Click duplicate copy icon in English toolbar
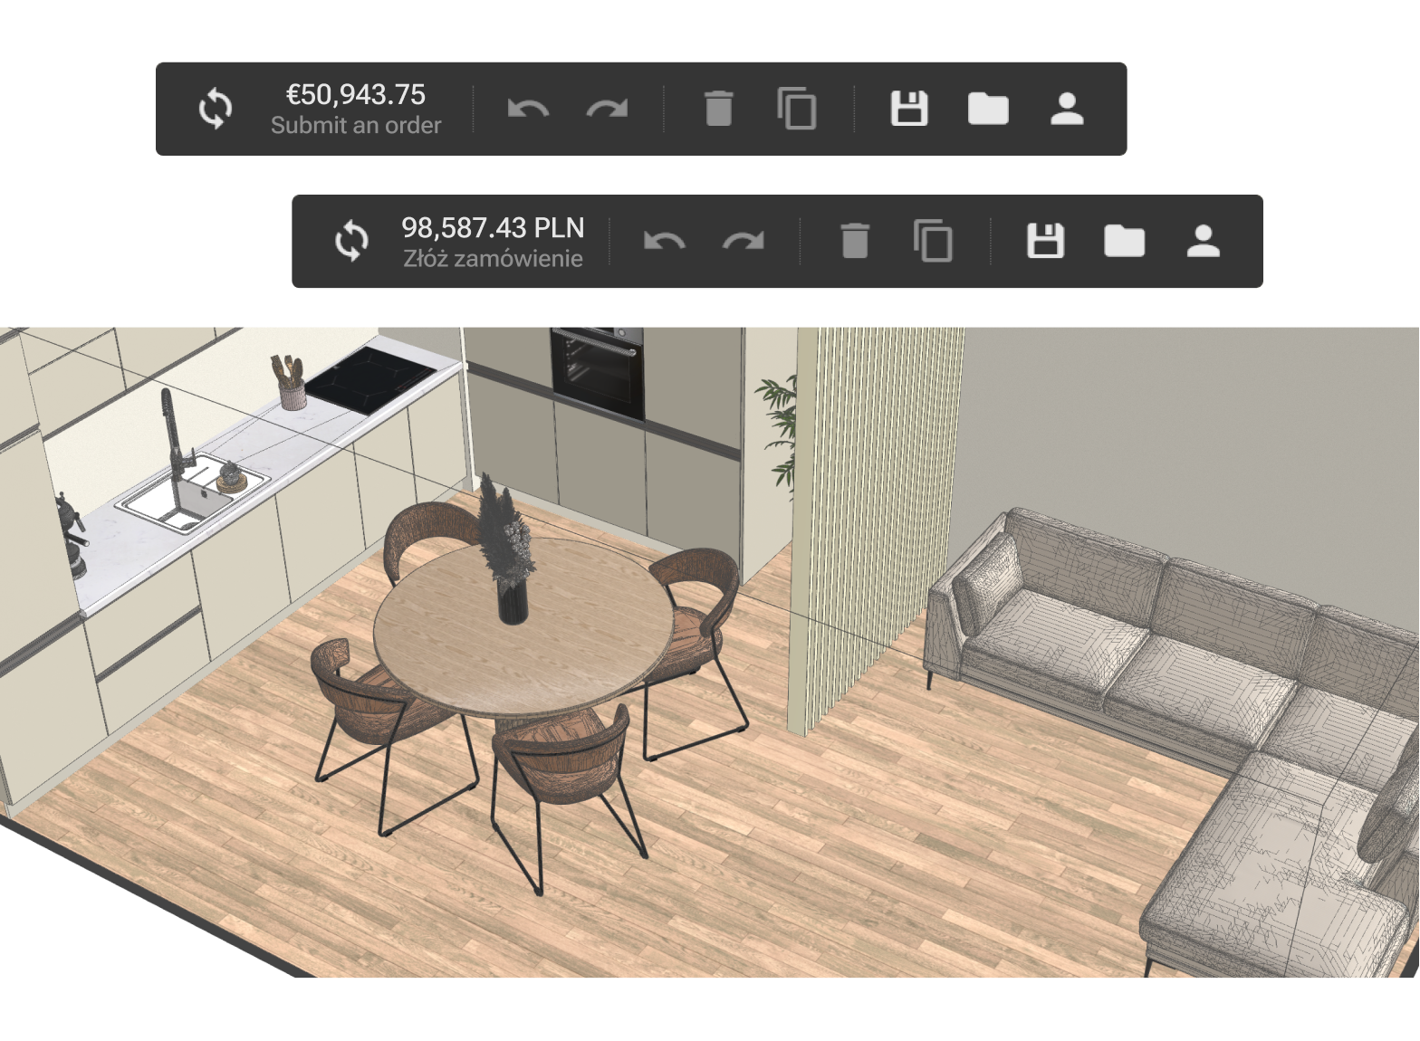This screenshot has width=1420, height=1041. [797, 109]
